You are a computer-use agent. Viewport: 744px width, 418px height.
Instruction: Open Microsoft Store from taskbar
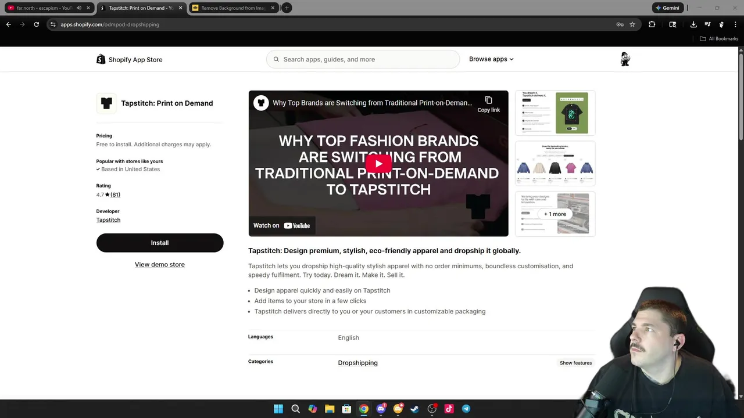pos(346,409)
